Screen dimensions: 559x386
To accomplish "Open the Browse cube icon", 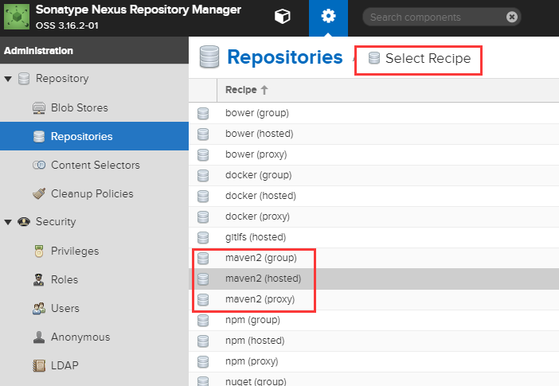I will click(x=283, y=17).
